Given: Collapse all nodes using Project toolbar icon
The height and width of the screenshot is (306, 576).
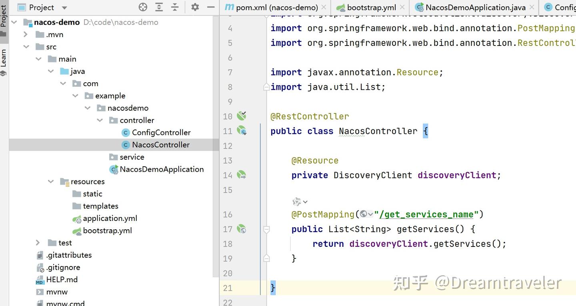Looking at the screenshot, I should [175, 7].
